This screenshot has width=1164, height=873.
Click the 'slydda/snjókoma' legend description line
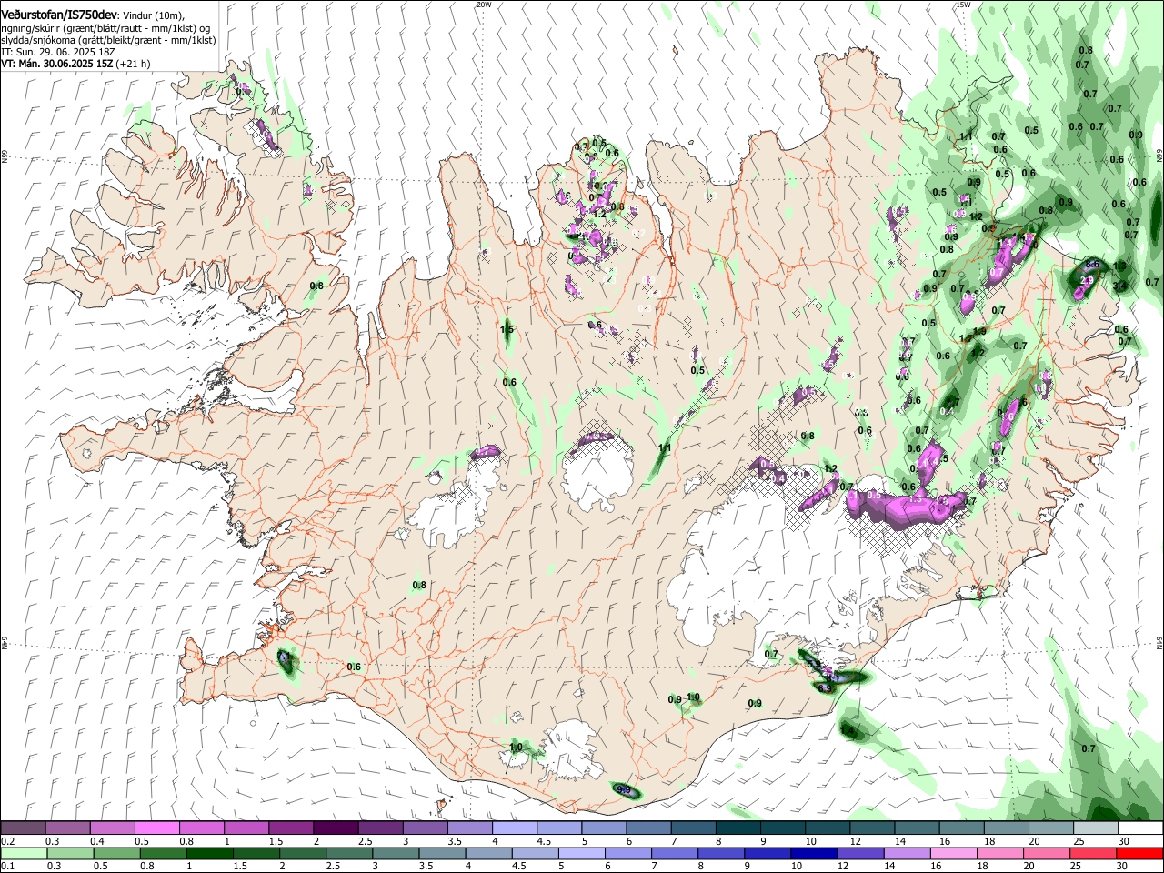[x=108, y=40]
